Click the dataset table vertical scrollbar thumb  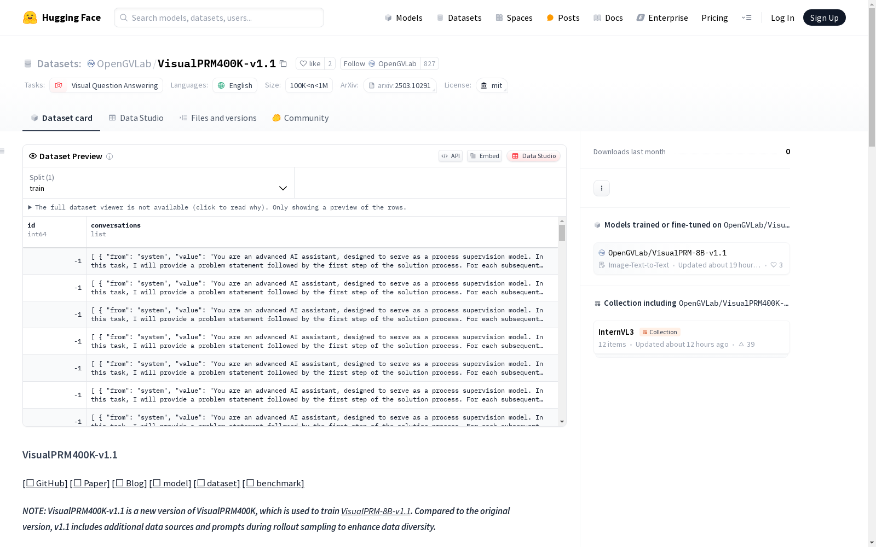(x=562, y=233)
